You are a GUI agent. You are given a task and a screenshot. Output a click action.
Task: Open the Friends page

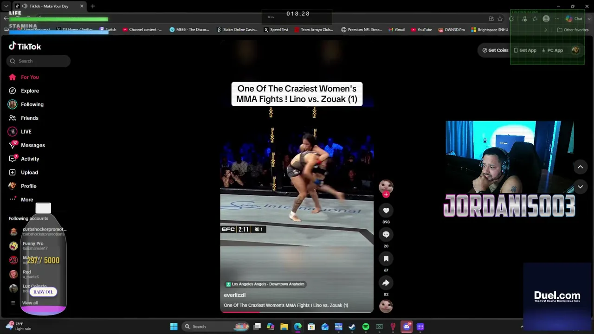click(x=24, y=118)
